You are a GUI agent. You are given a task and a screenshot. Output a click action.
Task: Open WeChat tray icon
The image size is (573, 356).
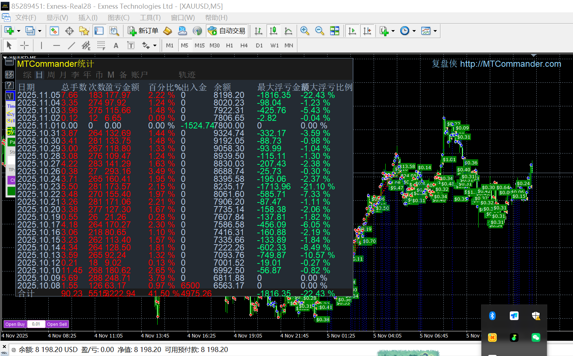tap(536, 337)
